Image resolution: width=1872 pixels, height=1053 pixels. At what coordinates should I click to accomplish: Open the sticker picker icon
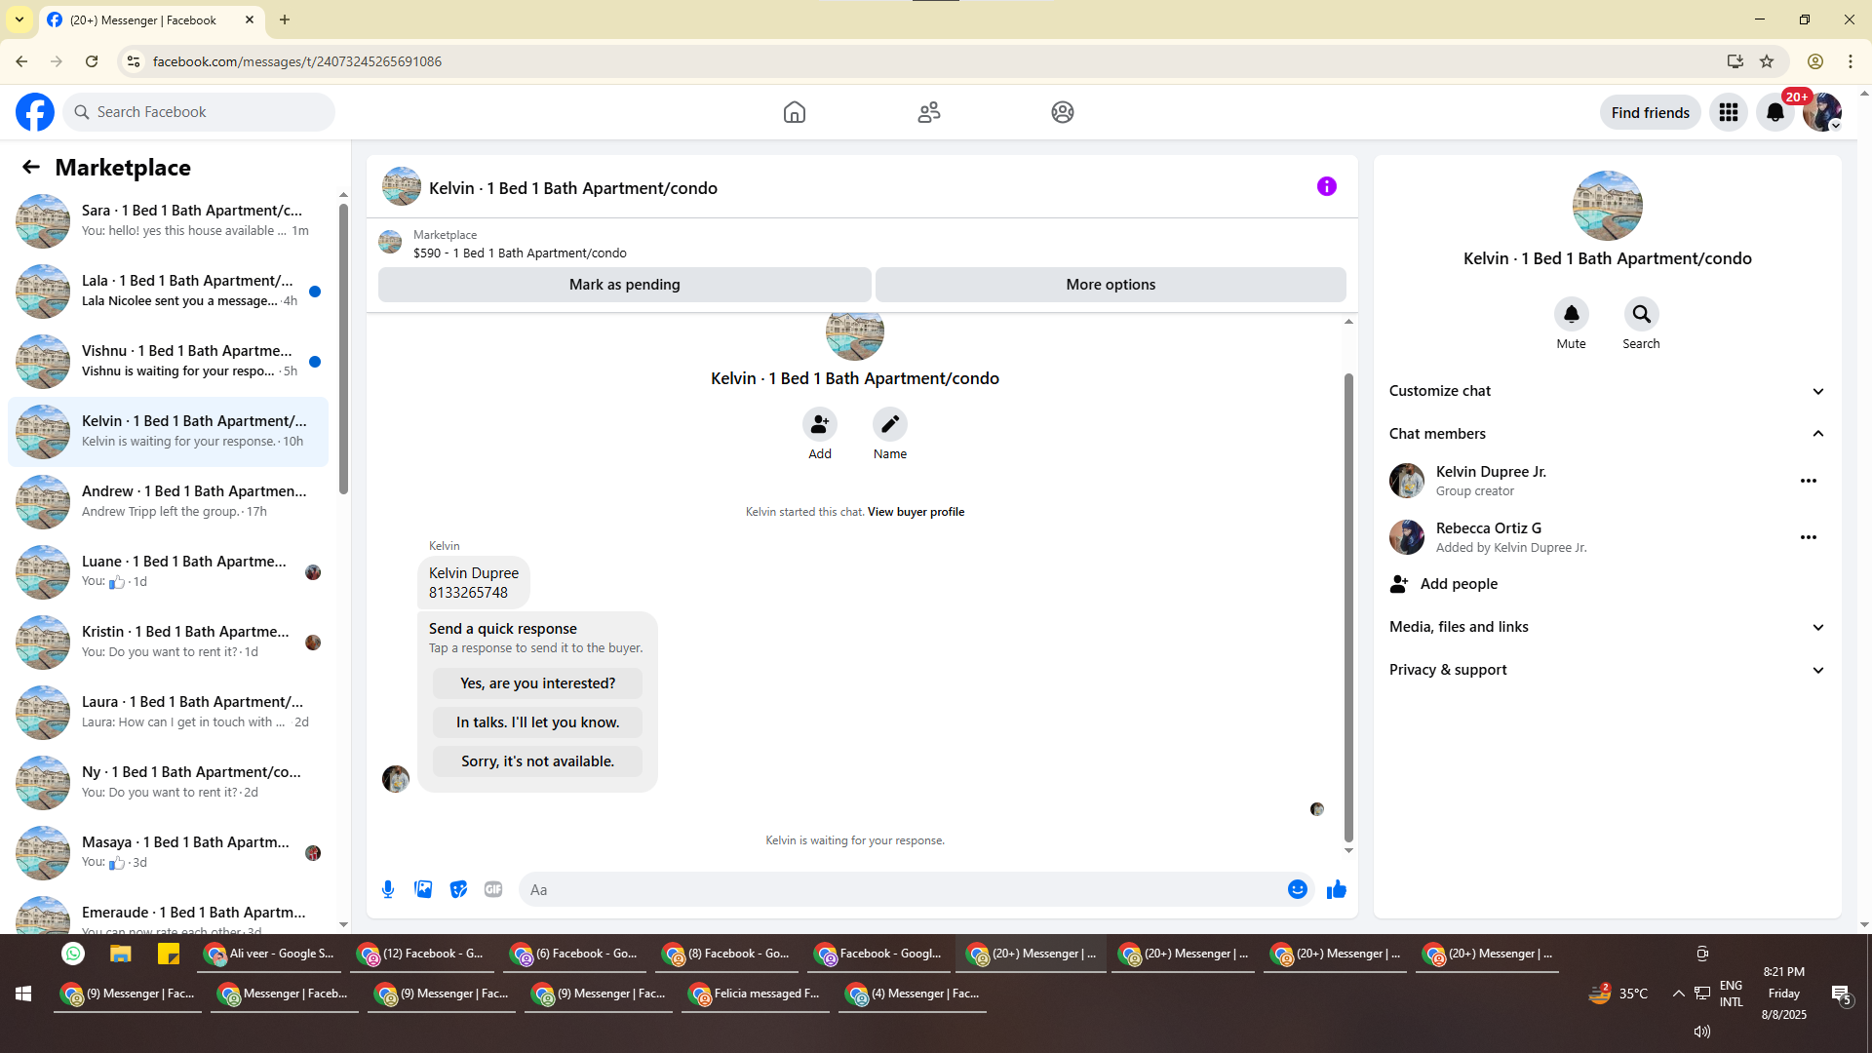point(458,889)
